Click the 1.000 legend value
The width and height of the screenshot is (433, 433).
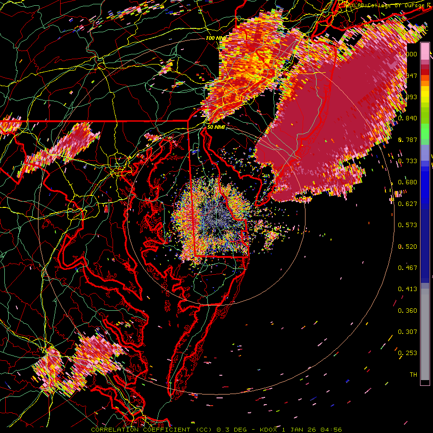pyautogui.click(x=408, y=54)
